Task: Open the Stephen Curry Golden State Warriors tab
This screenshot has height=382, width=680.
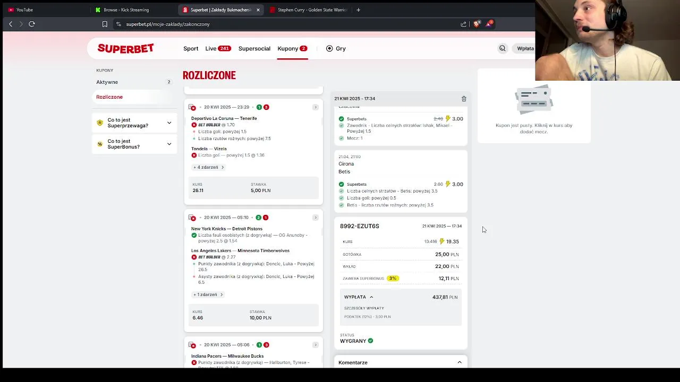Action: 308,10
